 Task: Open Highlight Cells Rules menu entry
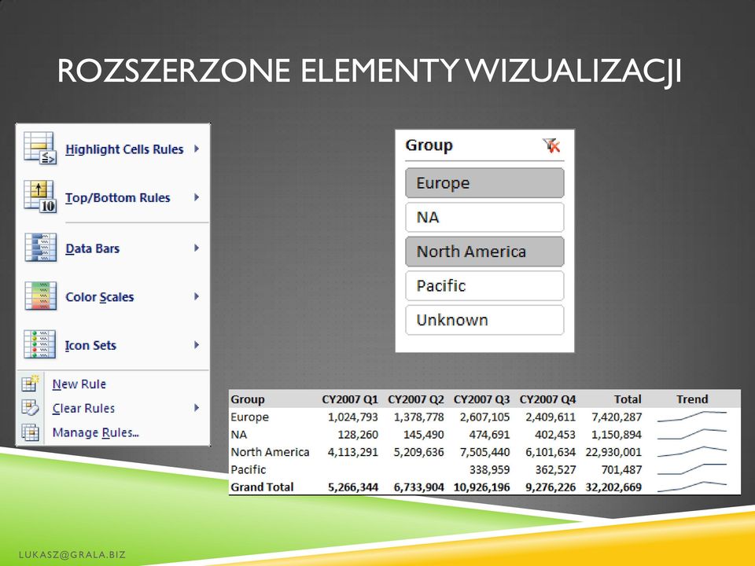tap(113, 149)
